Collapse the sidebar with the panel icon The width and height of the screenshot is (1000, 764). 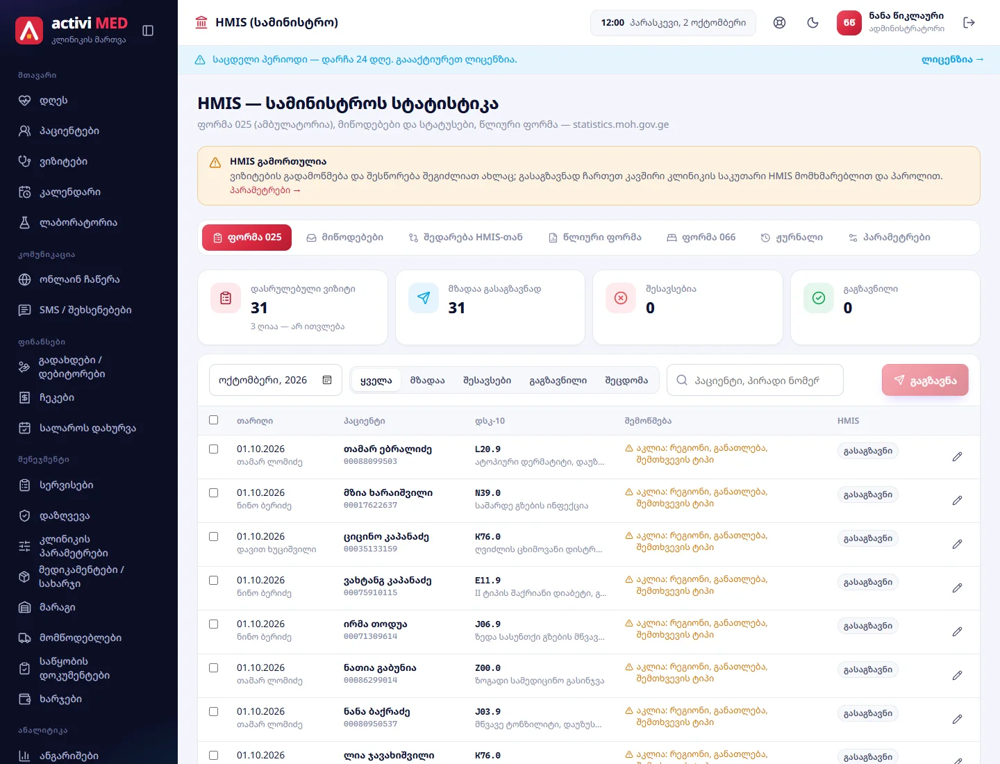click(x=148, y=31)
